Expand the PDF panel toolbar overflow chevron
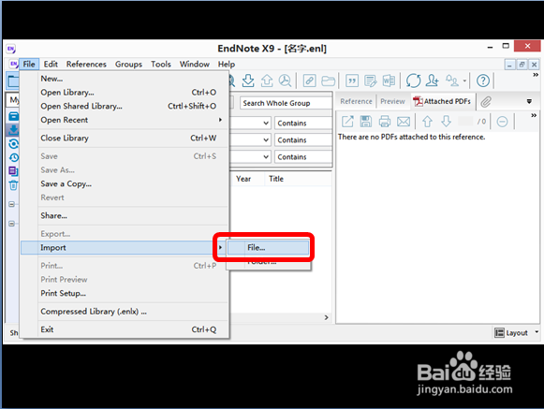544x409 pixels. coord(534,115)
